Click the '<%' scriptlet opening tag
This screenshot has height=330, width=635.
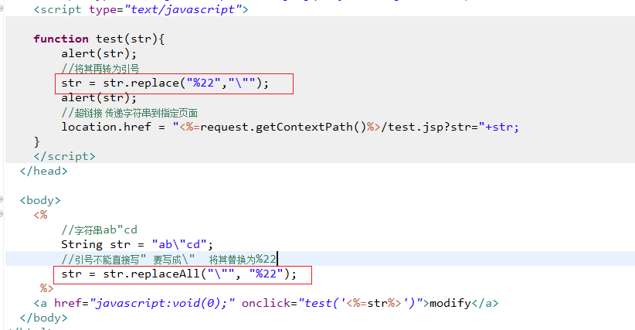(x=40, y=215)
